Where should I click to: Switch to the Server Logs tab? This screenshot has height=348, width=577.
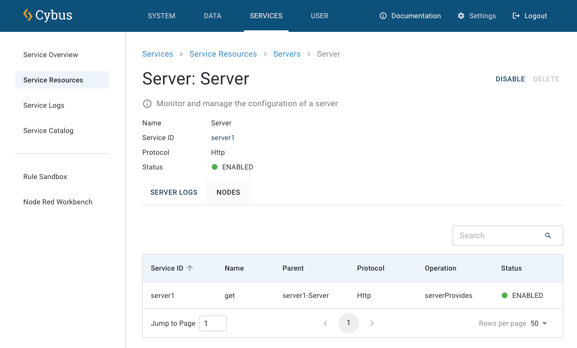pyautogui.click(x=174, y=192)
